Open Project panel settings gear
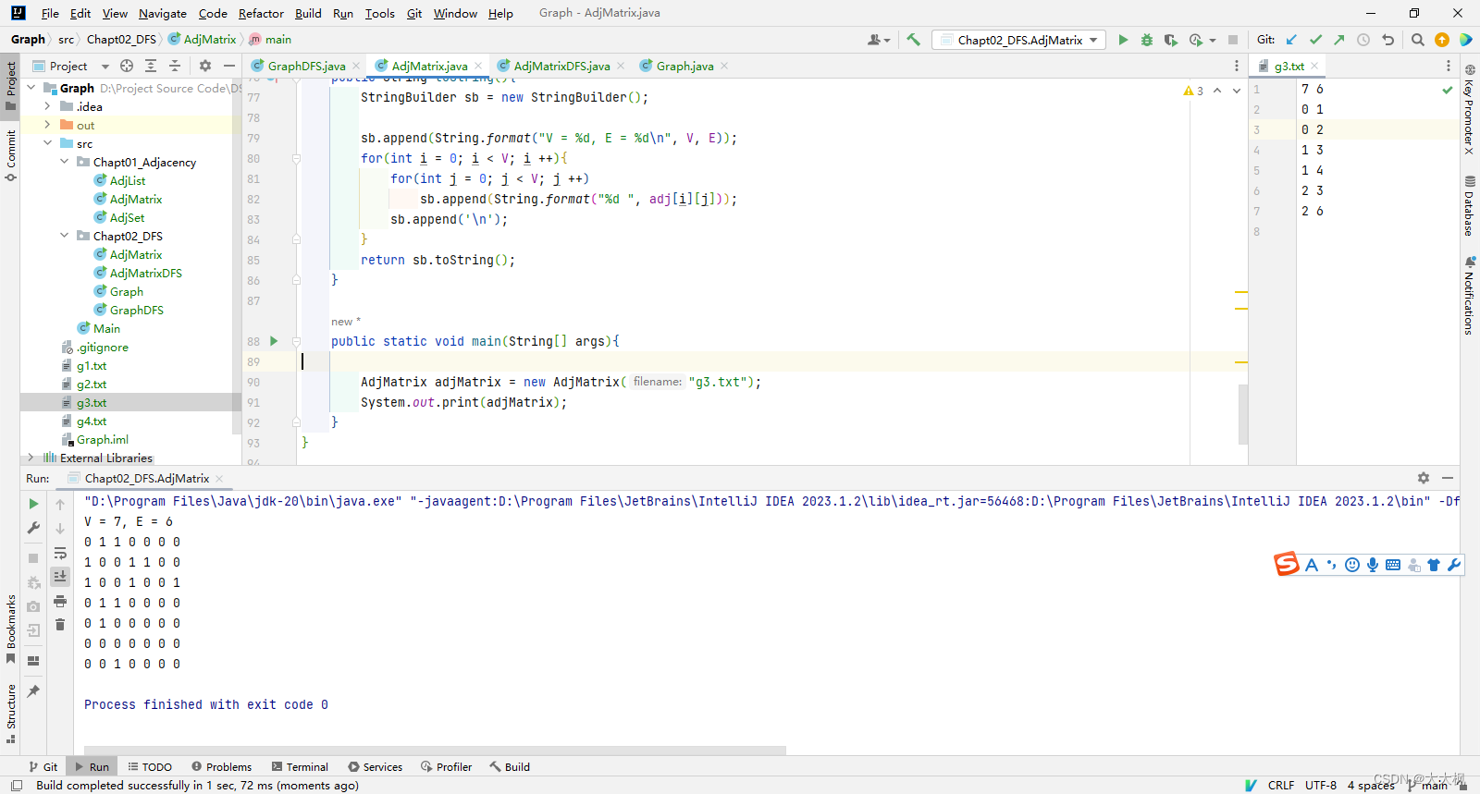1480x794 pixels. point(205,66)
